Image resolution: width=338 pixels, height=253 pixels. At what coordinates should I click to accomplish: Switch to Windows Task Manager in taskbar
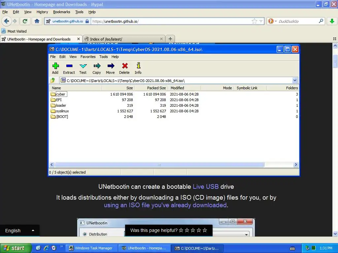pos(91,248)
